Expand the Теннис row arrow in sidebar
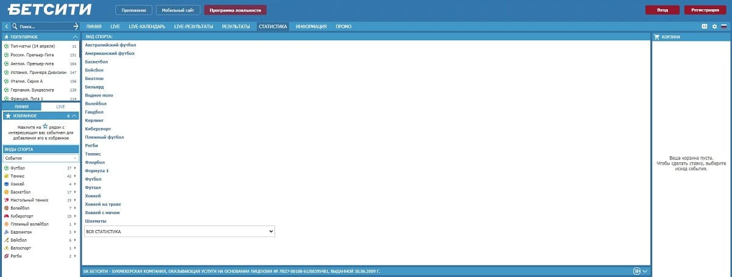The height and width of the screenshot is (277, 732). pyautogui.click(x=76, y=175)
